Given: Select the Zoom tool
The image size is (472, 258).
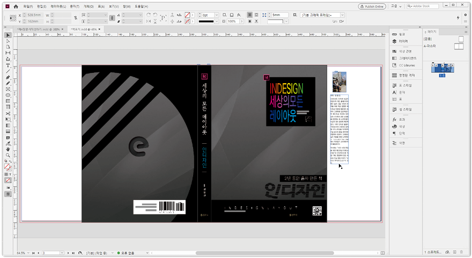Looking at the screenshot, I should (x=8, y=156).
